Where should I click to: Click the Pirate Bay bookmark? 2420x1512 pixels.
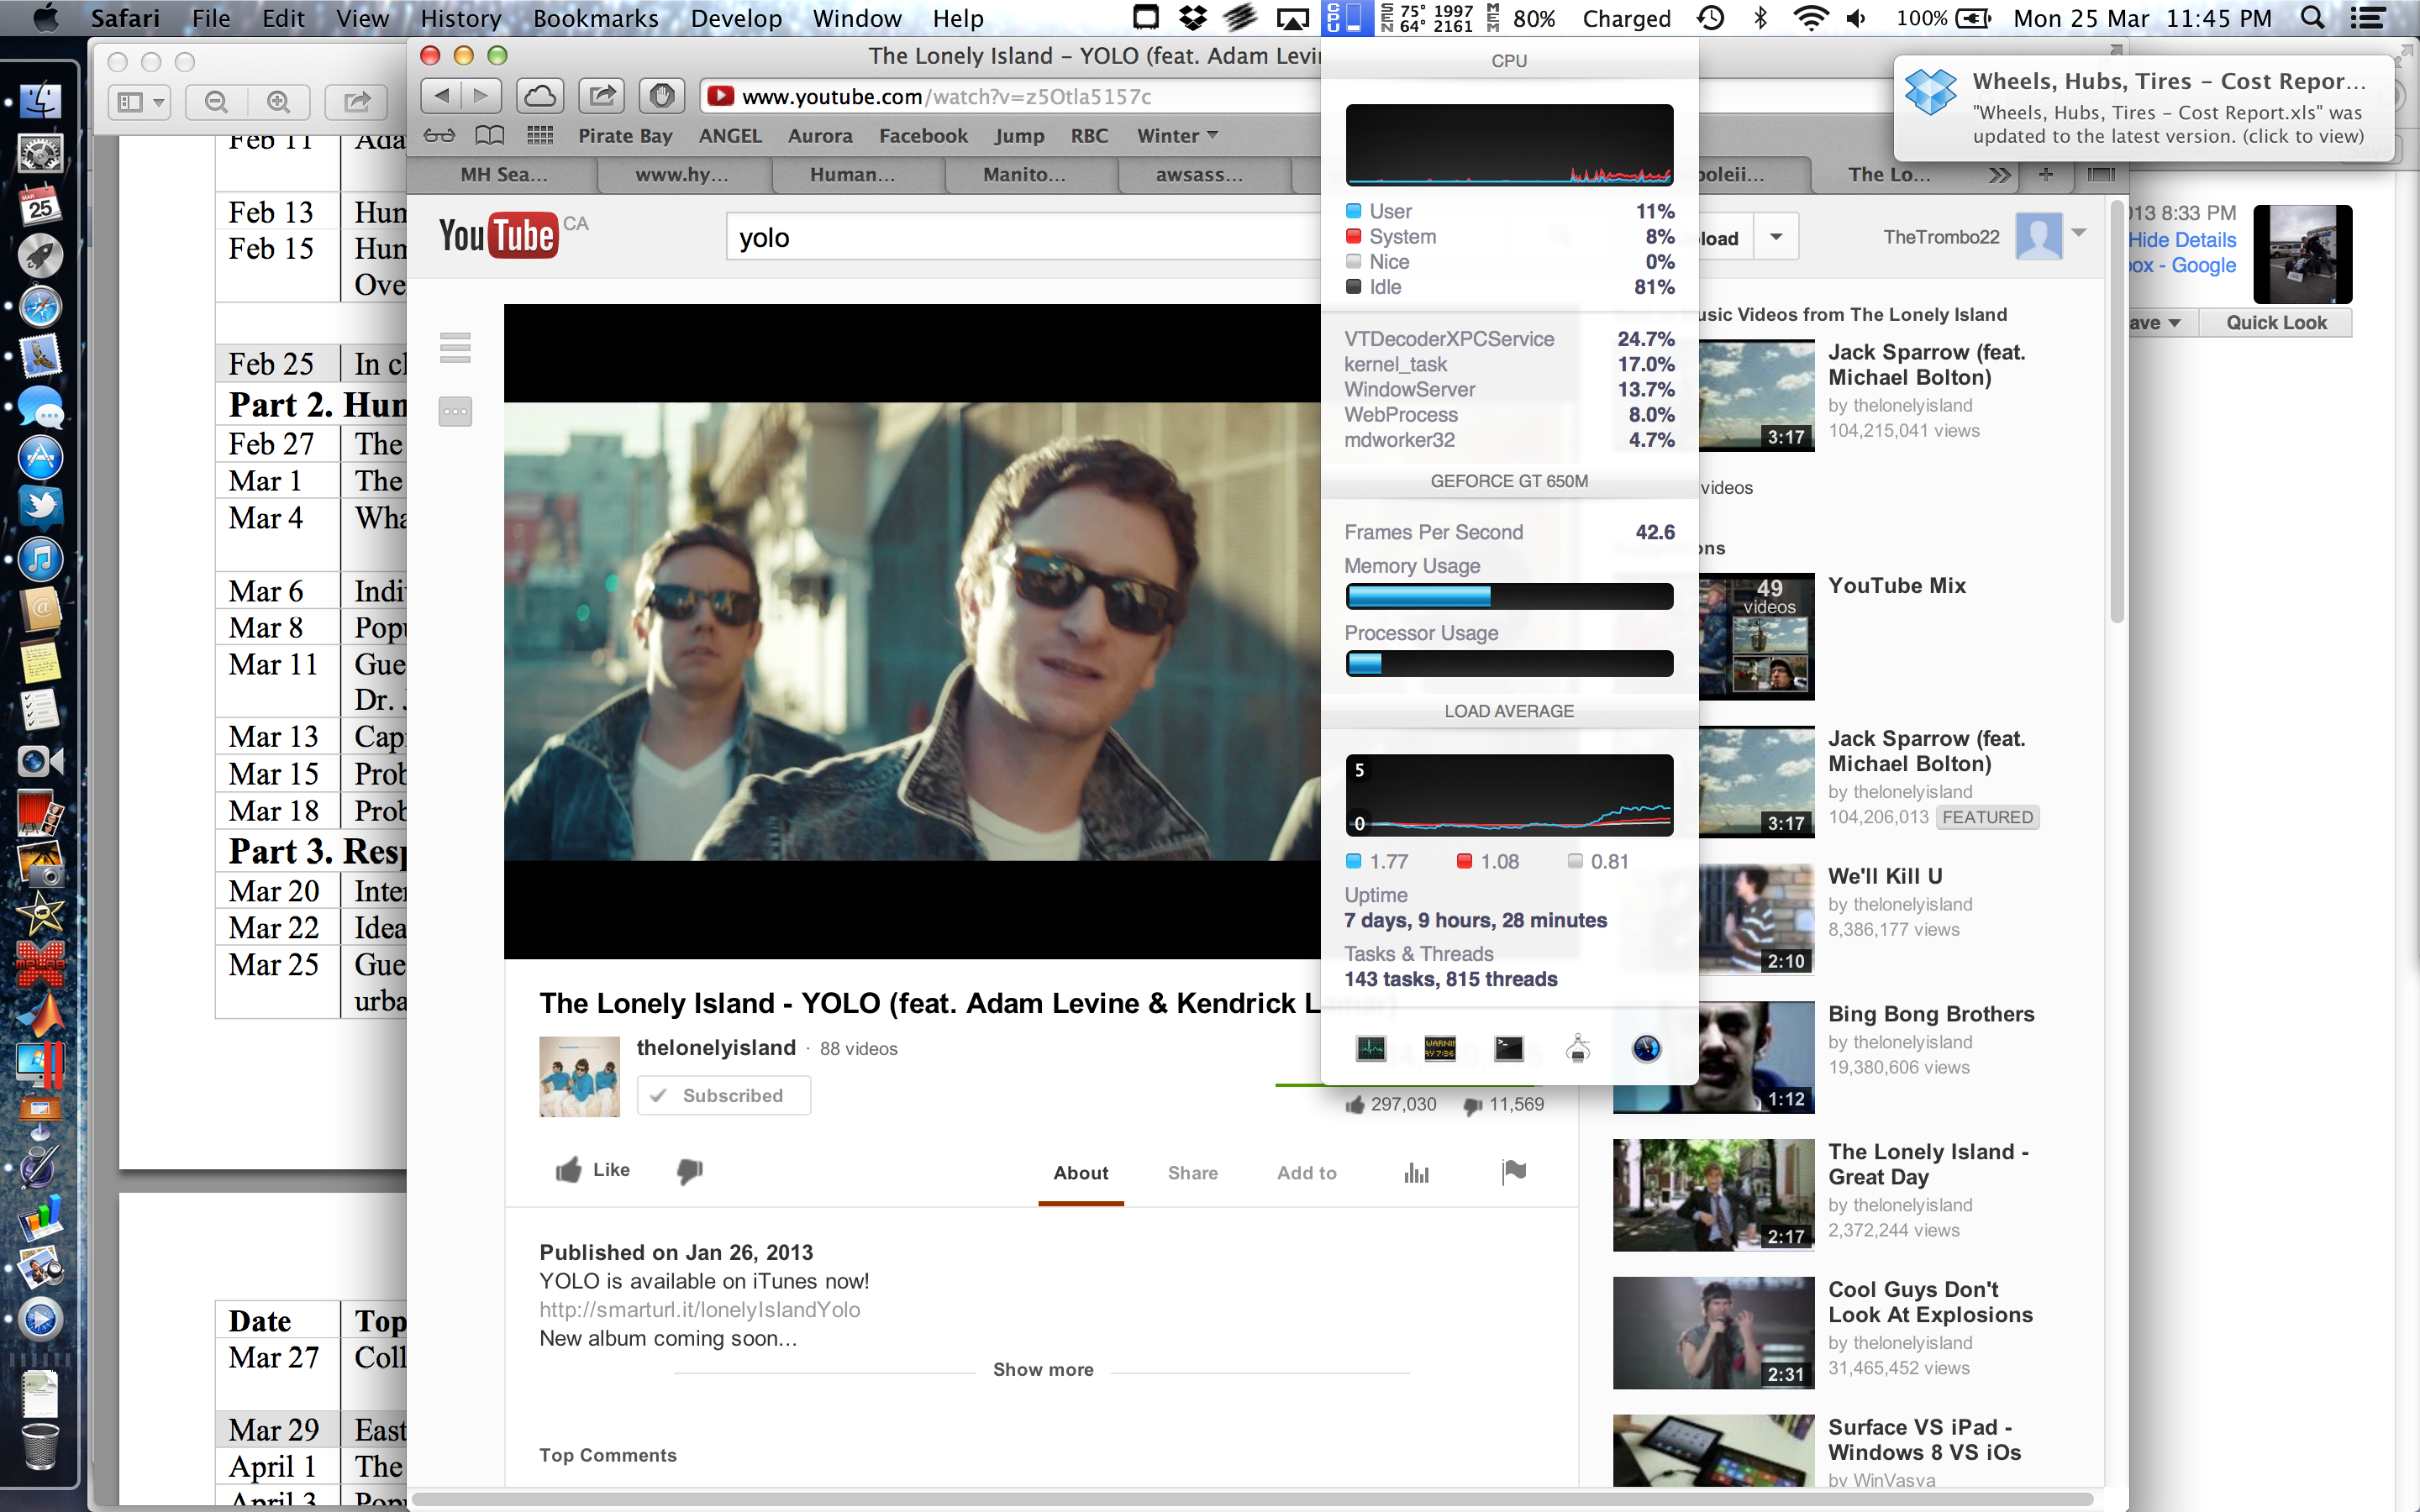(624, 135)
